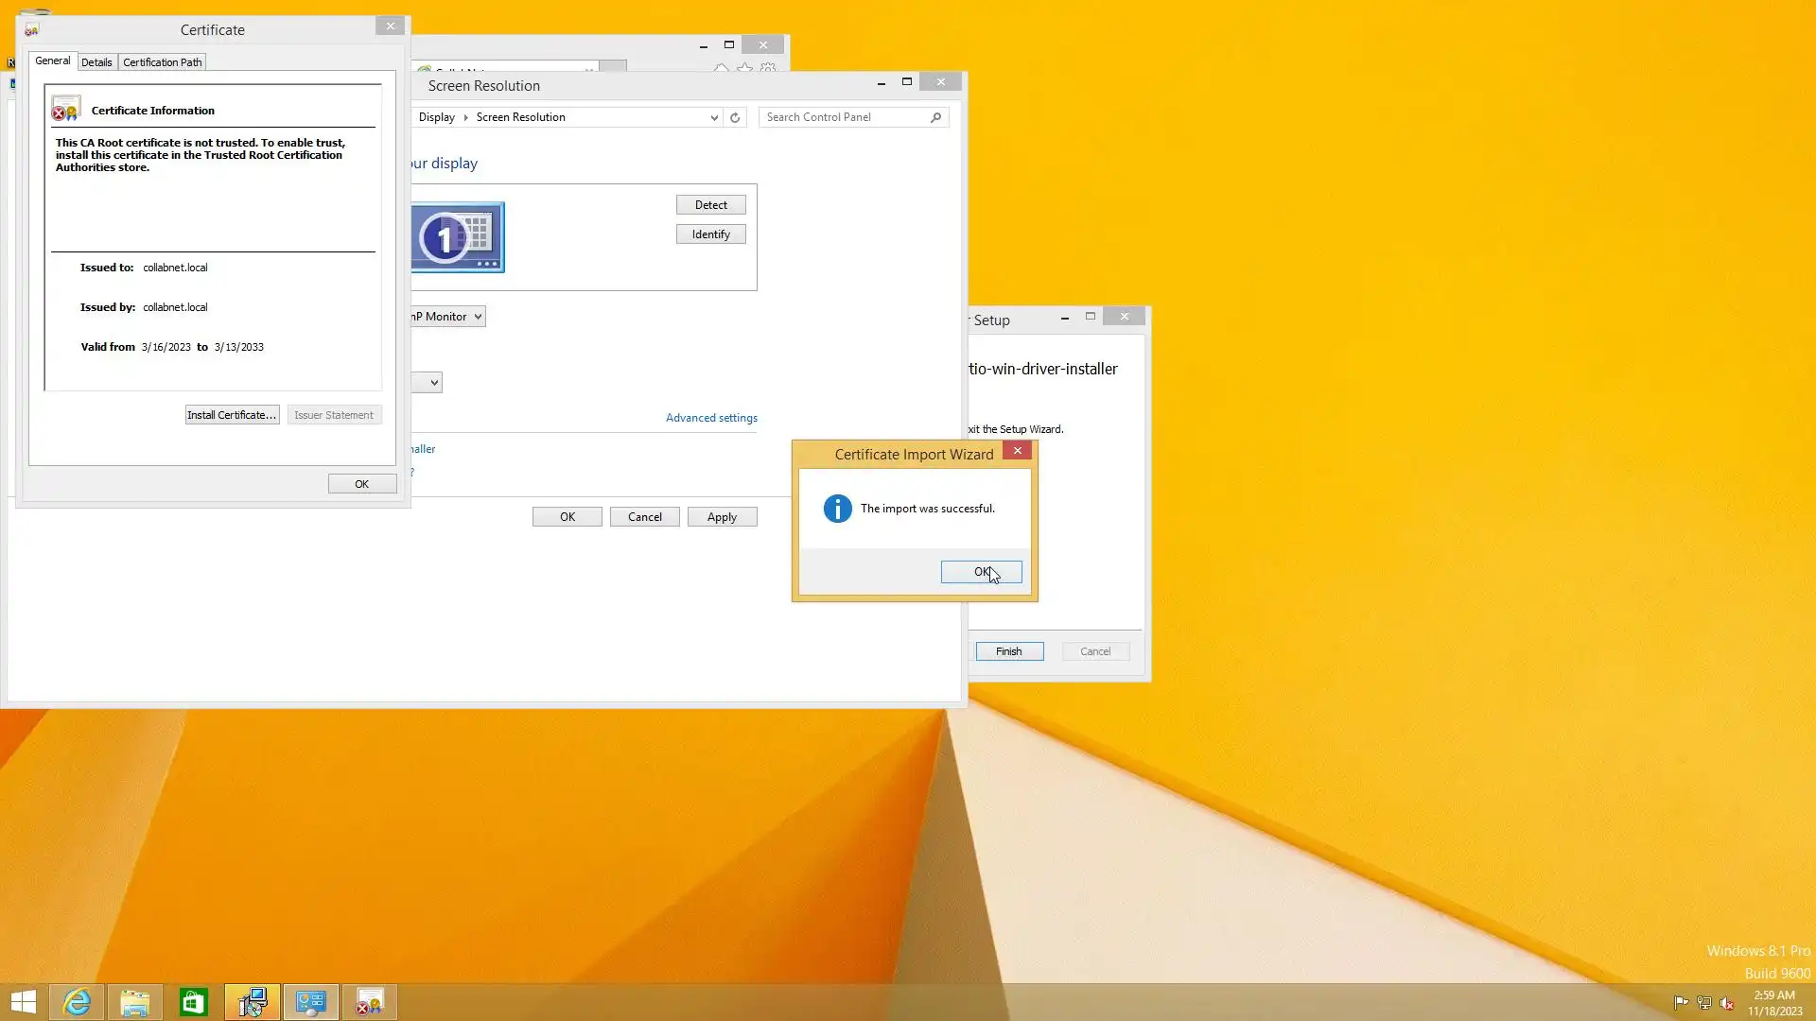
Task: Click the muted volume tray icon
Action: coord(1727,1003)
